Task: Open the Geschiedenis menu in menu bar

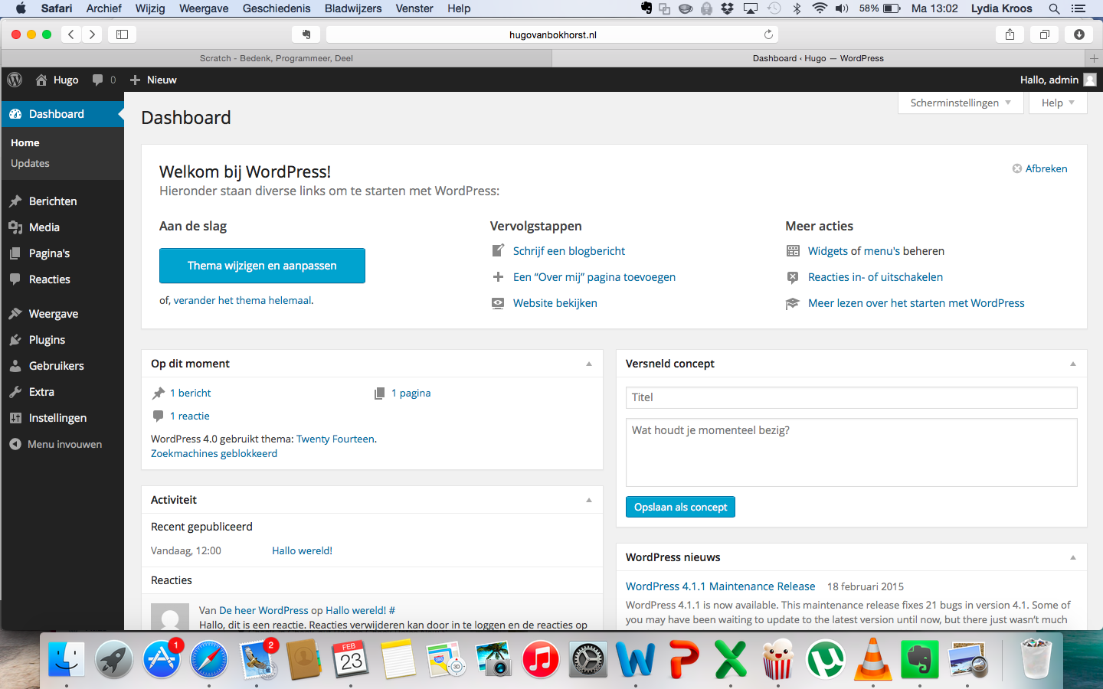Action: click(277, 8)
